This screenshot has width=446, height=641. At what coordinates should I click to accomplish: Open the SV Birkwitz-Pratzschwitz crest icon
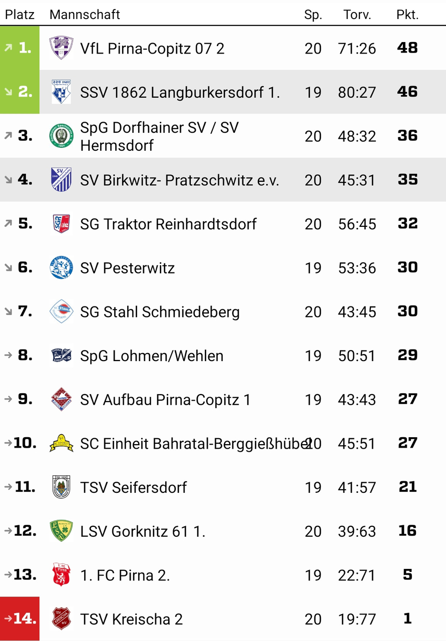tap(61, 180)
